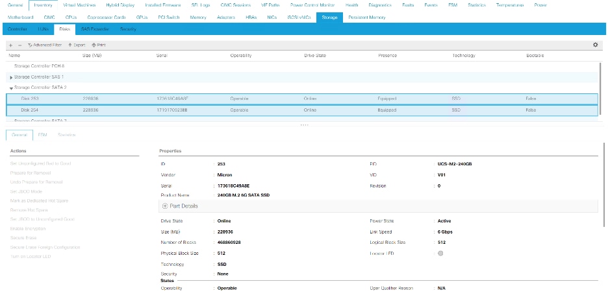Open the Power tab
Image resolution: width=608 pixels, height=297 pixels.
(x=540, y=5)
